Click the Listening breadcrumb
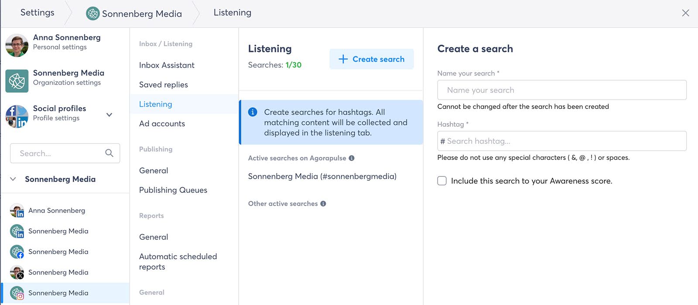This screenshot has height=305, width=698. pos(233,13)
